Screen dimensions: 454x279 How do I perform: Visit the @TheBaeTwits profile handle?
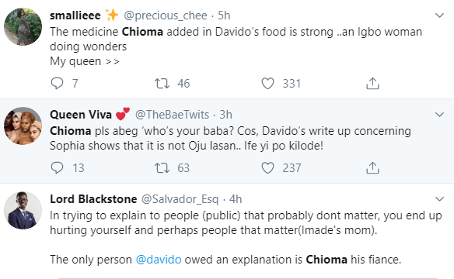172,115
